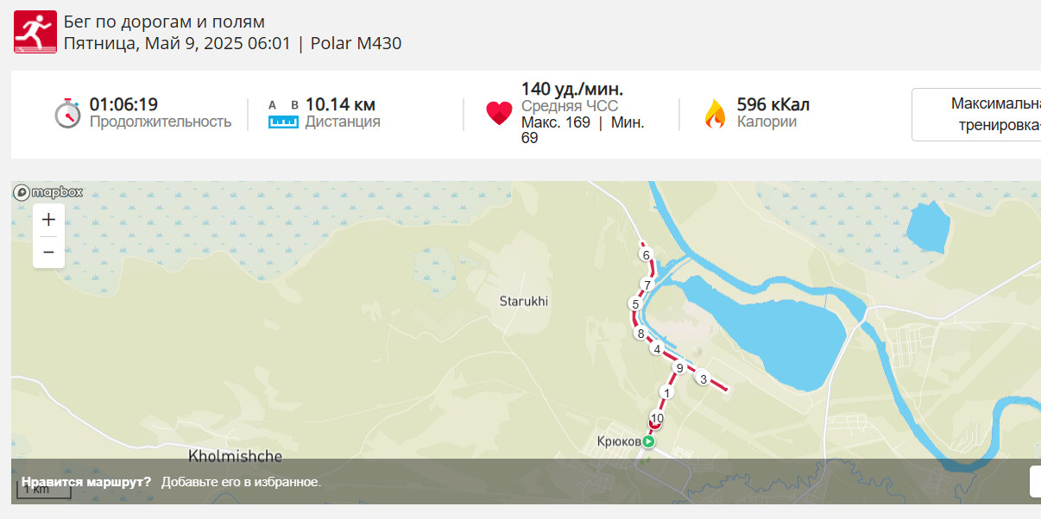Select kilometer marker 3 on route
The height and width of the screenshot is (519, 1041).
(x=703, y=379)
